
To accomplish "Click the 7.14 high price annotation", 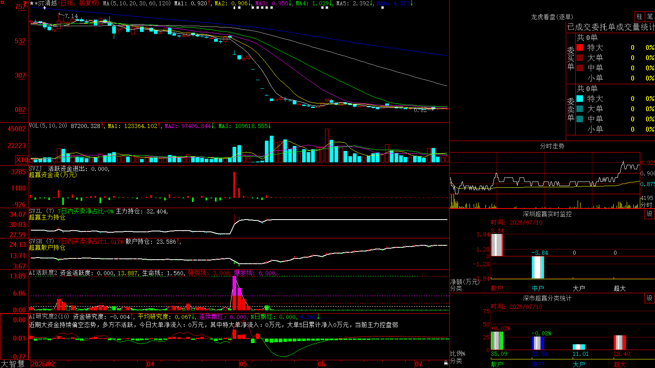I will coord(71,16).
